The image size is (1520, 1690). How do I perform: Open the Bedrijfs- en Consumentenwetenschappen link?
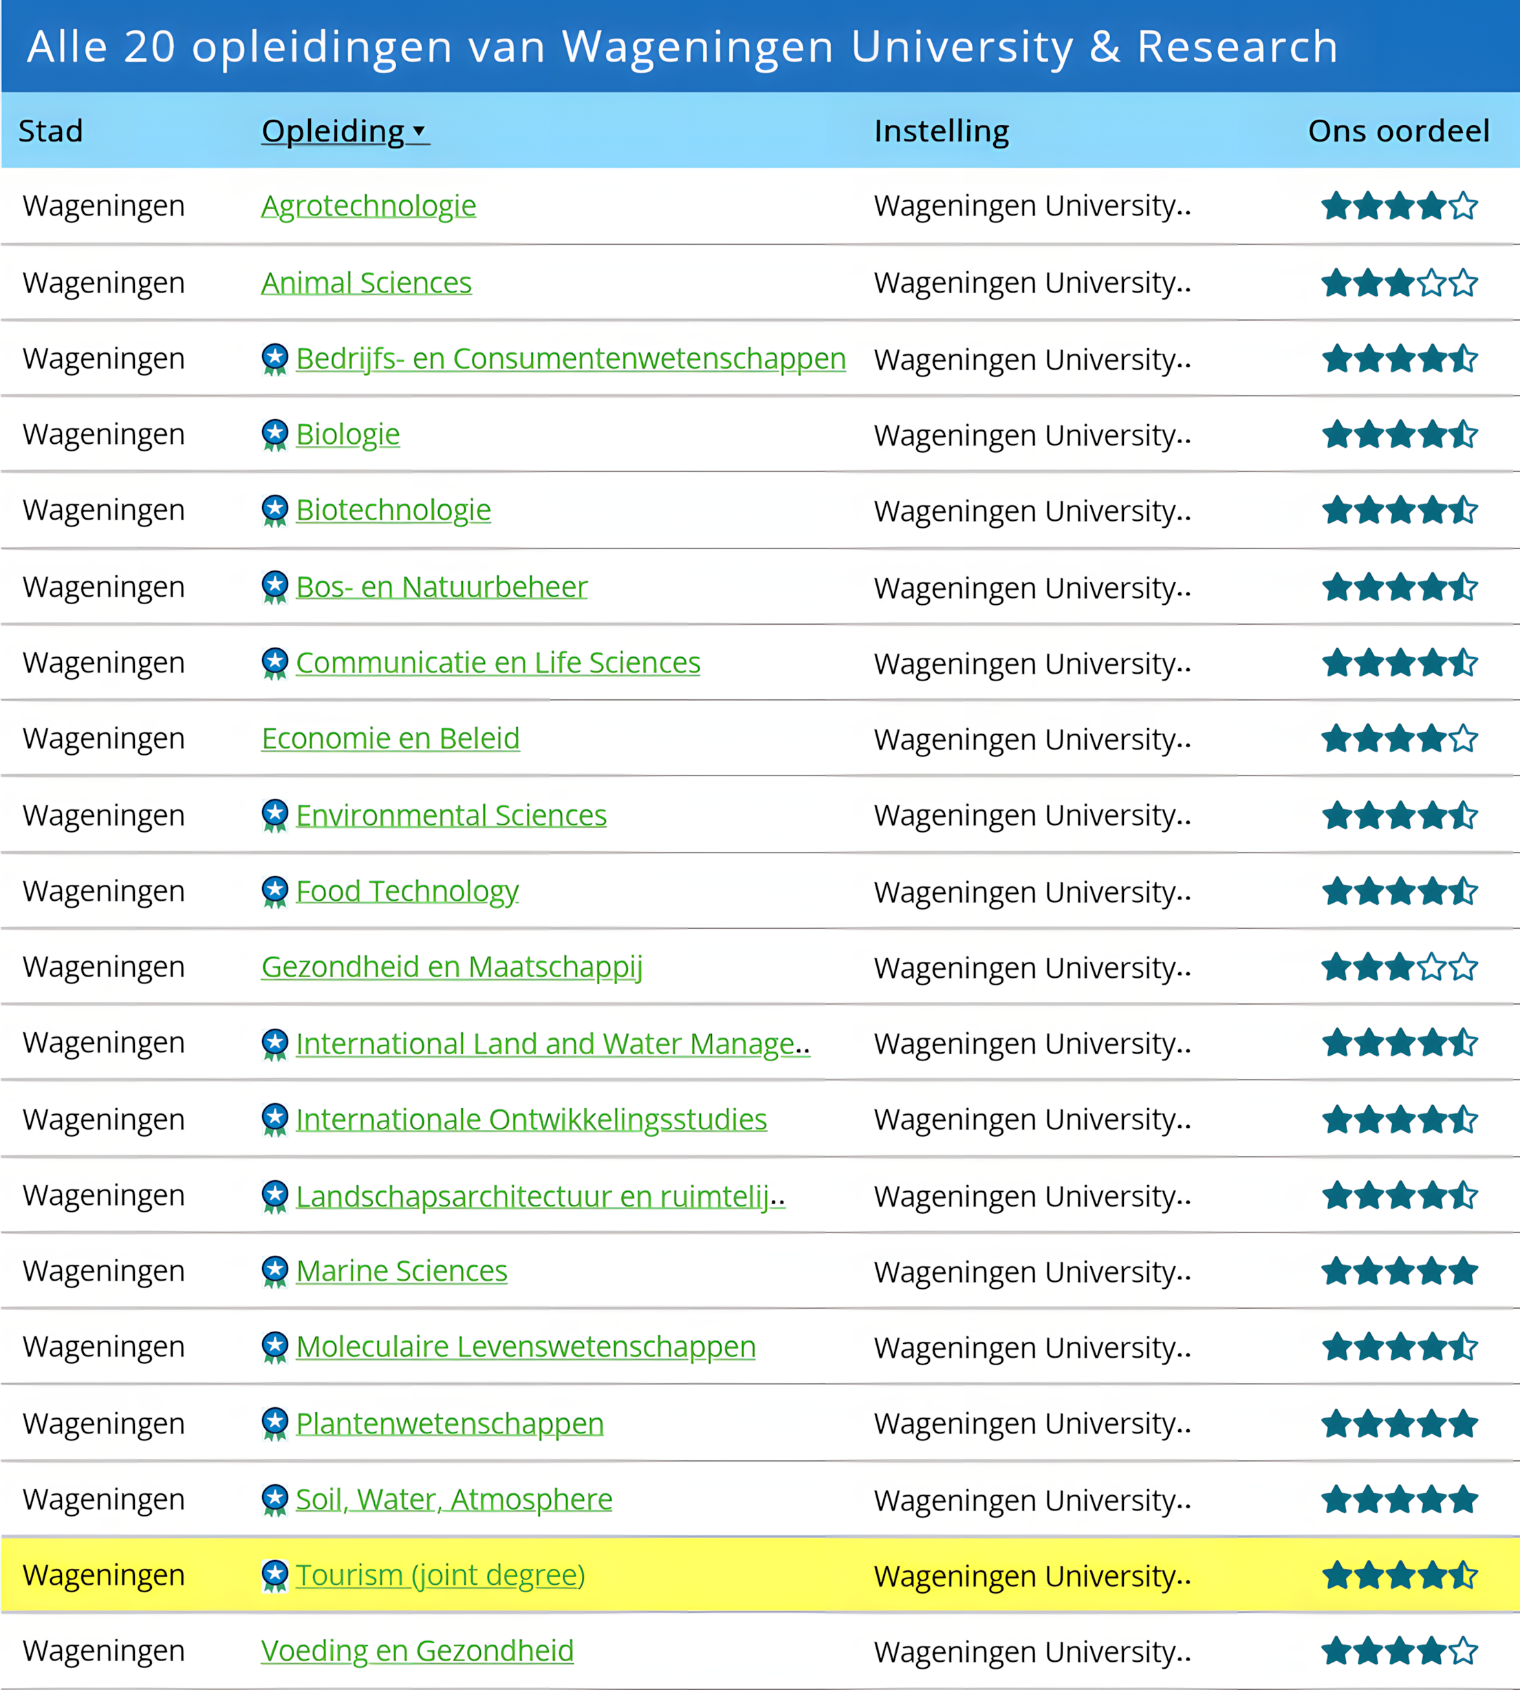coord(572,359)
